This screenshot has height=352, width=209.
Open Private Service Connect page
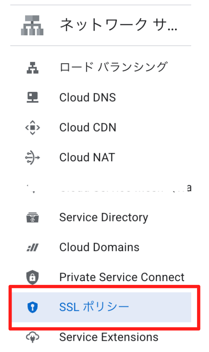[101, 277]
